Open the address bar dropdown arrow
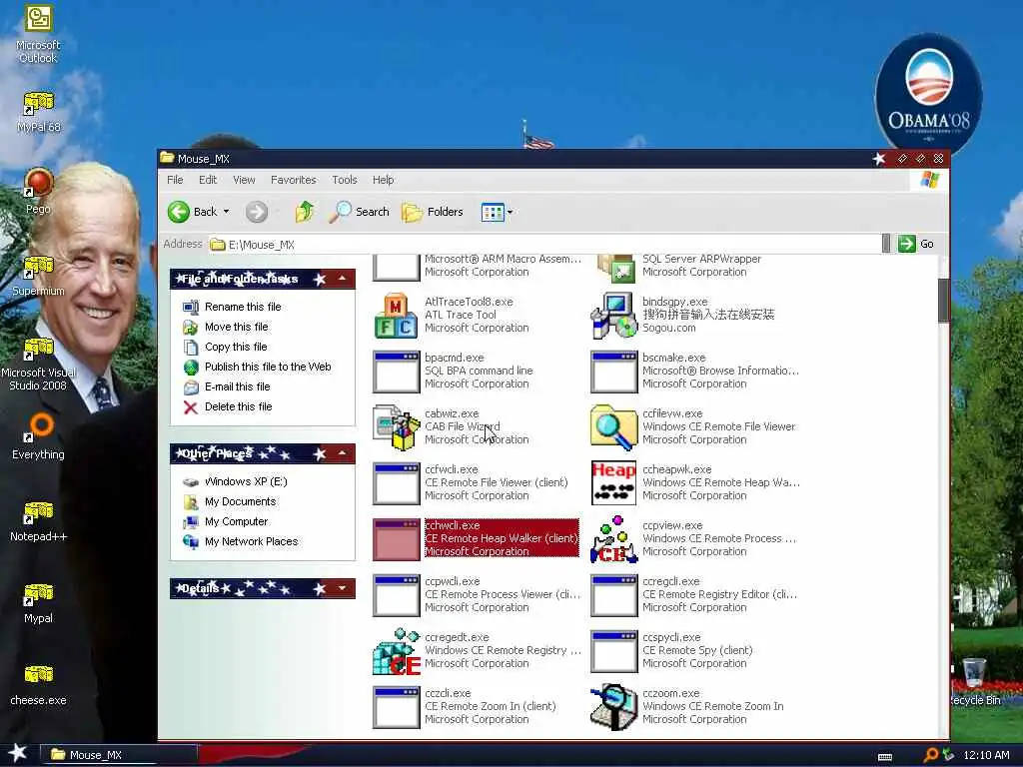Image resolution: width=1023 pixels, height=767 pixels. click(886, 244)
